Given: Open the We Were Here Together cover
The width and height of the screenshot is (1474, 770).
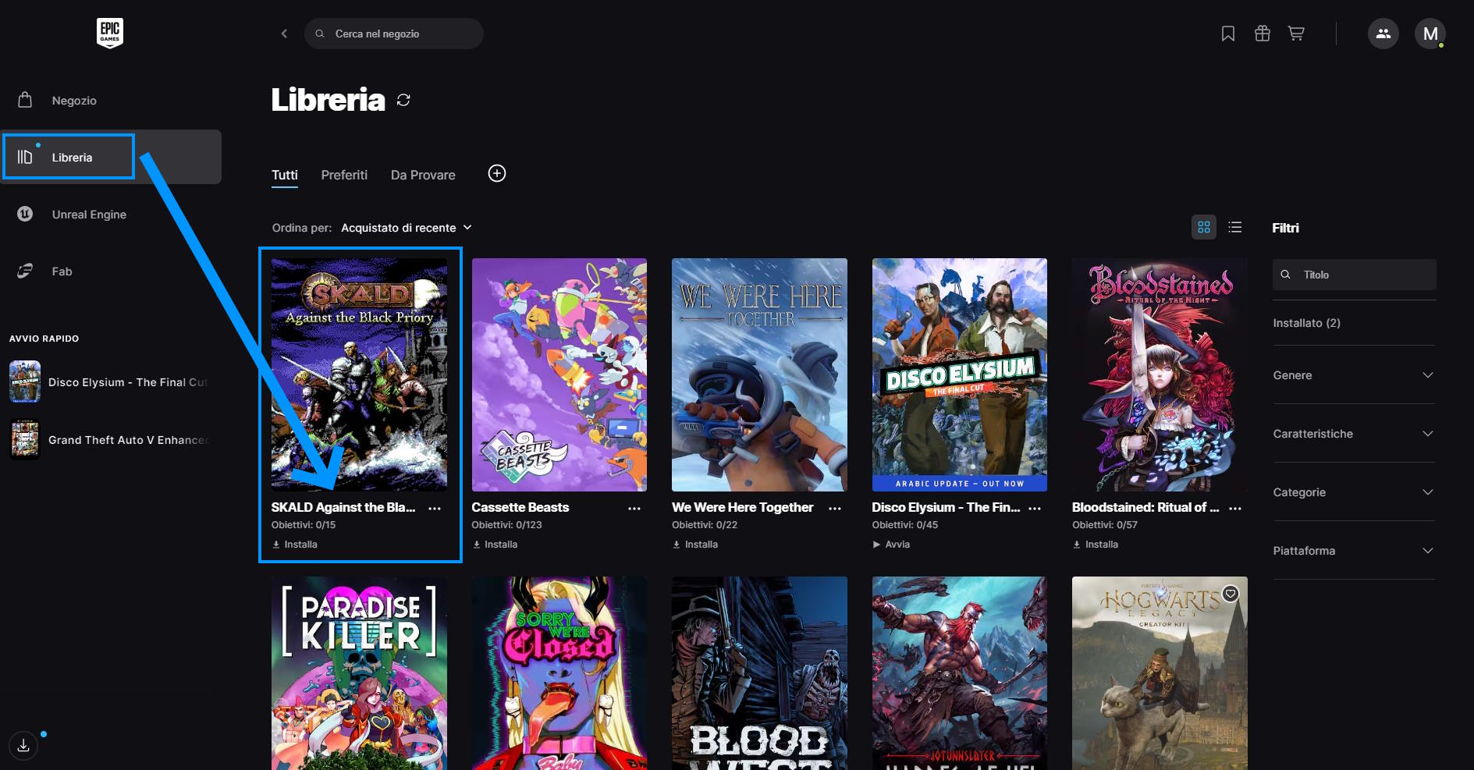Looking at the screenshot, I should click(x=759, y=374).
